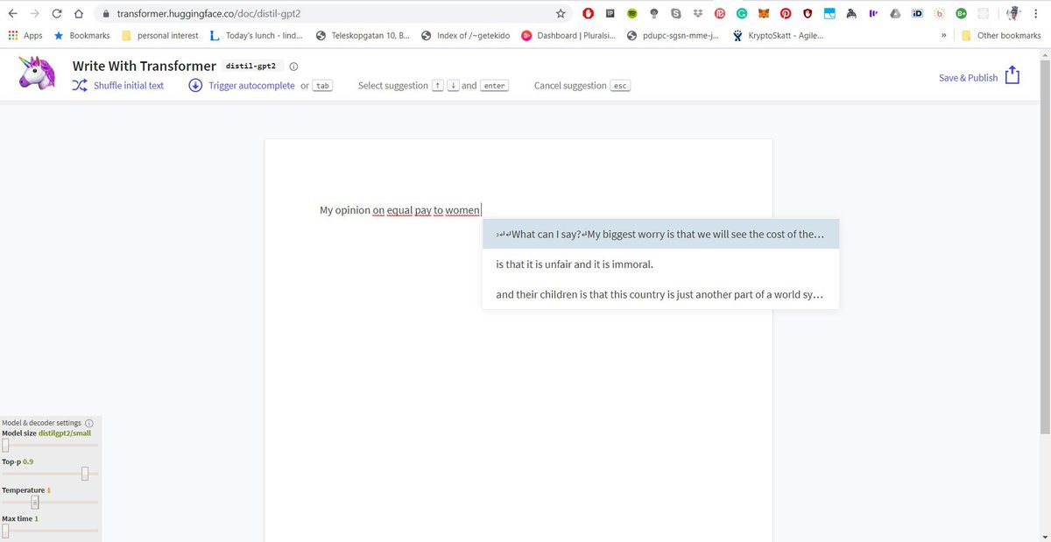This screenshot has height=542, width=1051.
Task: Adjust the Temperature slider handle
Action: (35, 503)
